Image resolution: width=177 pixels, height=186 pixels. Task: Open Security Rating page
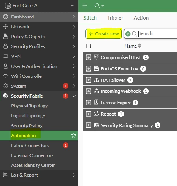[x=27, y=126]
